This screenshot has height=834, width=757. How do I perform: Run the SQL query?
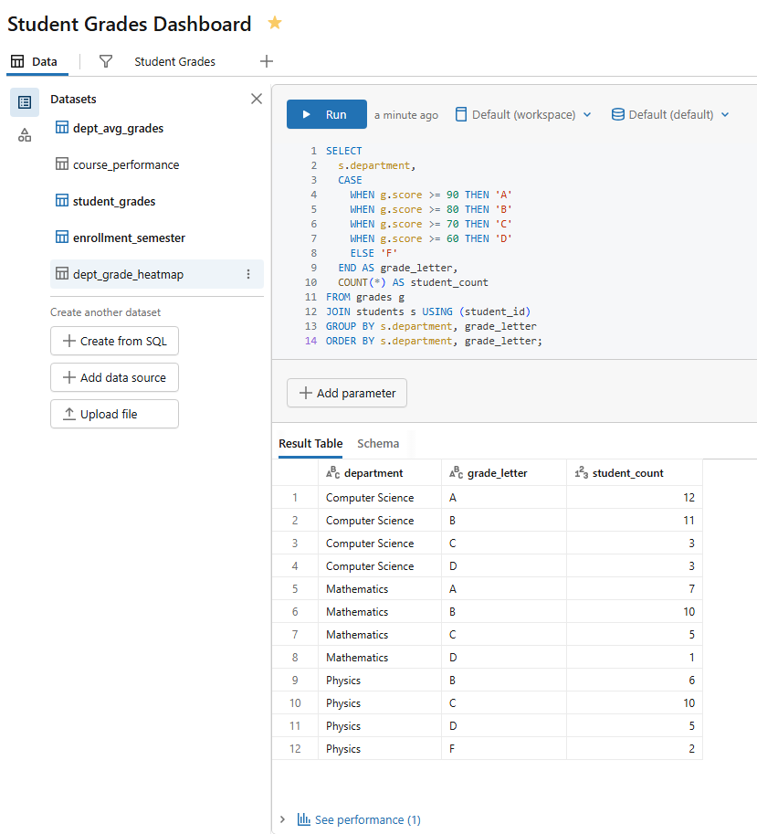(x=326, y=114)
